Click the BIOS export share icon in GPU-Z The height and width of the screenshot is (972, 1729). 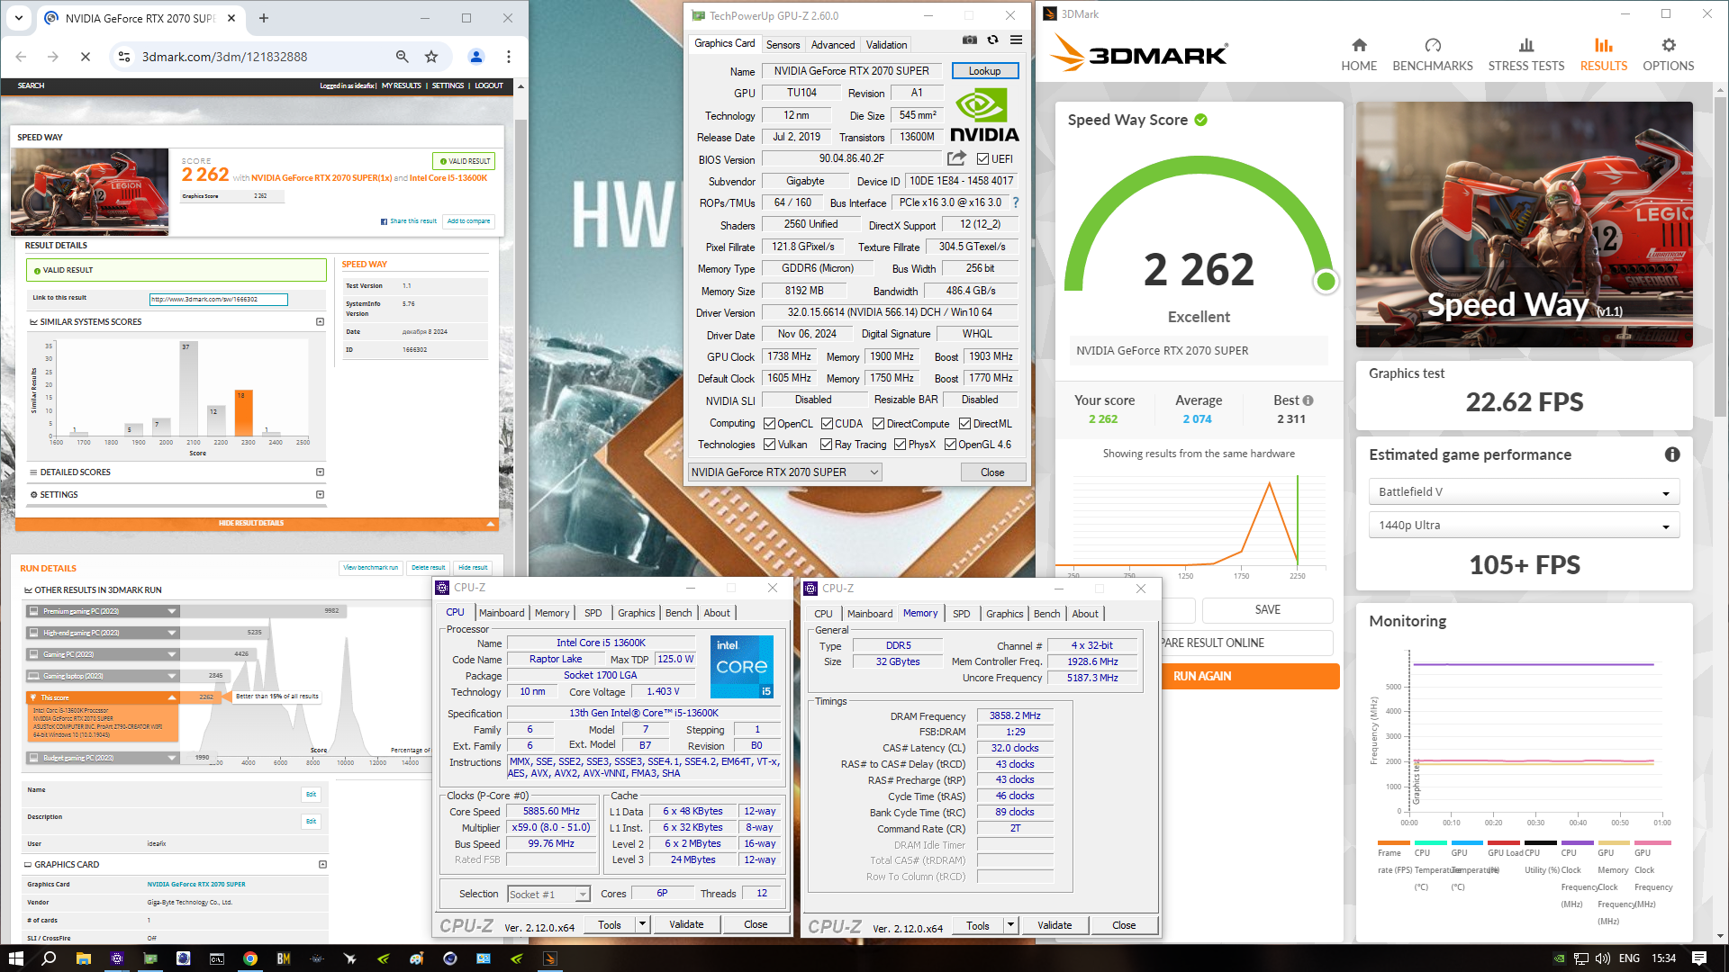click(956, 158)
